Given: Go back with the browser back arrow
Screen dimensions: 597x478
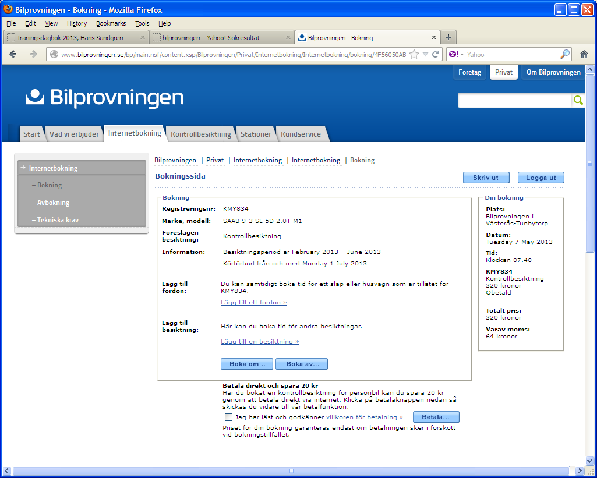Looking at the screenshot, I should 13,54.
